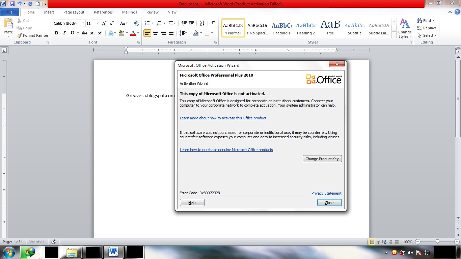Toggle bold formatting
This screenshot has width=461, height=259.
point(56,33)
